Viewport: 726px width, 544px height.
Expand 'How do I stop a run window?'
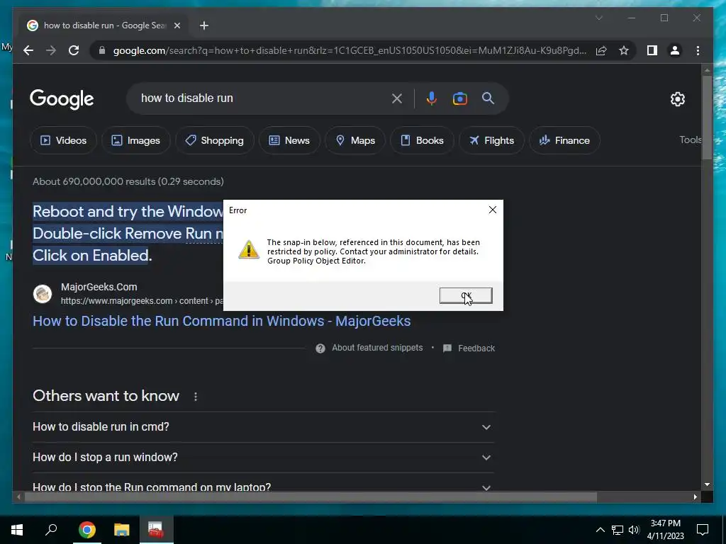point(263,458)
